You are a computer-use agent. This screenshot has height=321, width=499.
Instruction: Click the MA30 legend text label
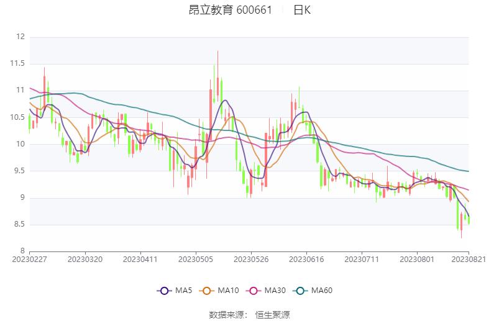pyautogui.click(x=275, y=291)
